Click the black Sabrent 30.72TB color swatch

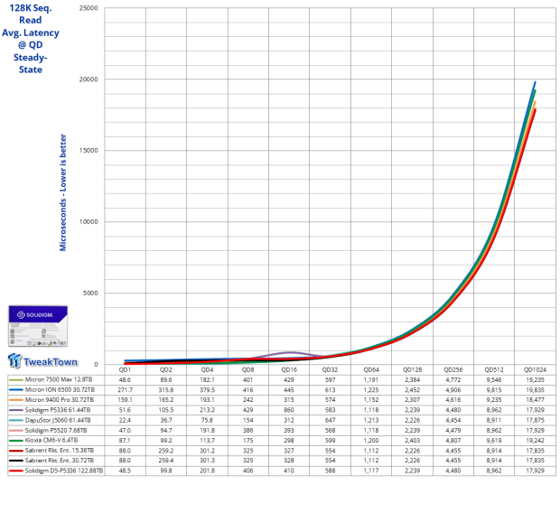16,461
